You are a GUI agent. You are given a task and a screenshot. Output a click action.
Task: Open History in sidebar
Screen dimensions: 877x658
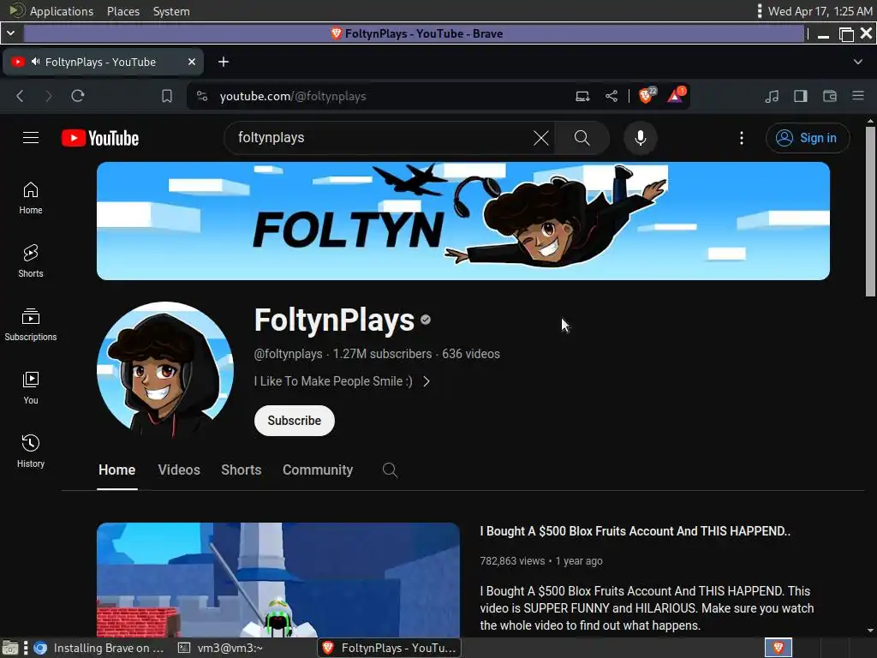(31, 452)
